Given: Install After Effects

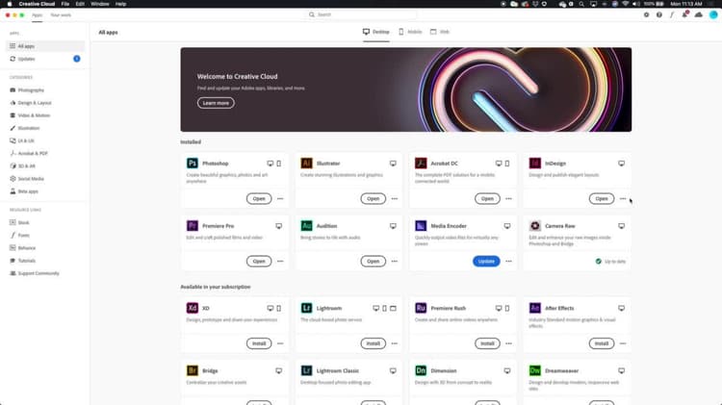Looking at the screenshot, I should click(x=602, y=343).
